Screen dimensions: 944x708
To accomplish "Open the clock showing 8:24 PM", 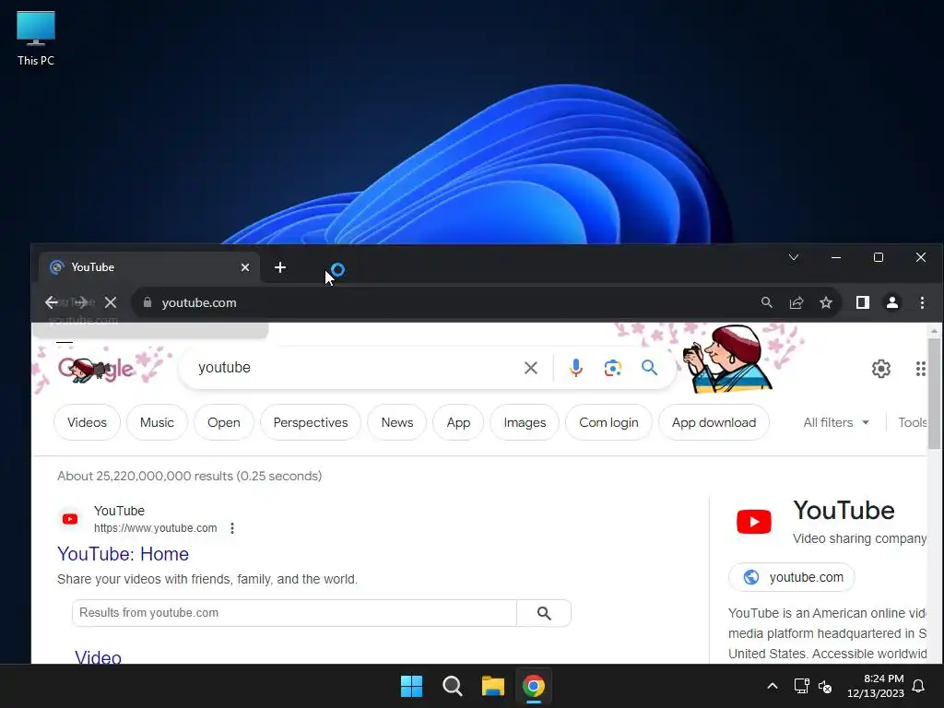I will pyautogui.click(x=876, y=686).
